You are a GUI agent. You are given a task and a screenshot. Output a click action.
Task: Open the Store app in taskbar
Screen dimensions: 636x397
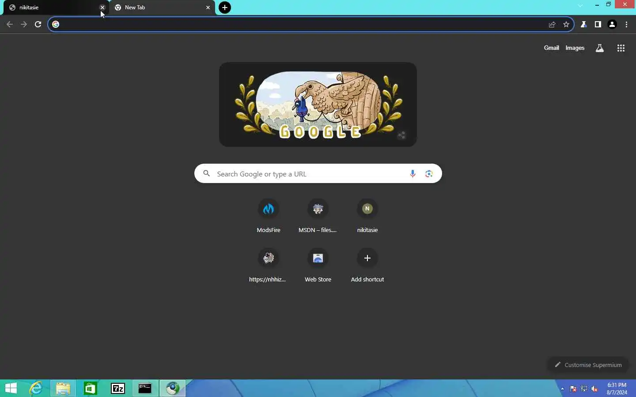(x=91, y=388)
